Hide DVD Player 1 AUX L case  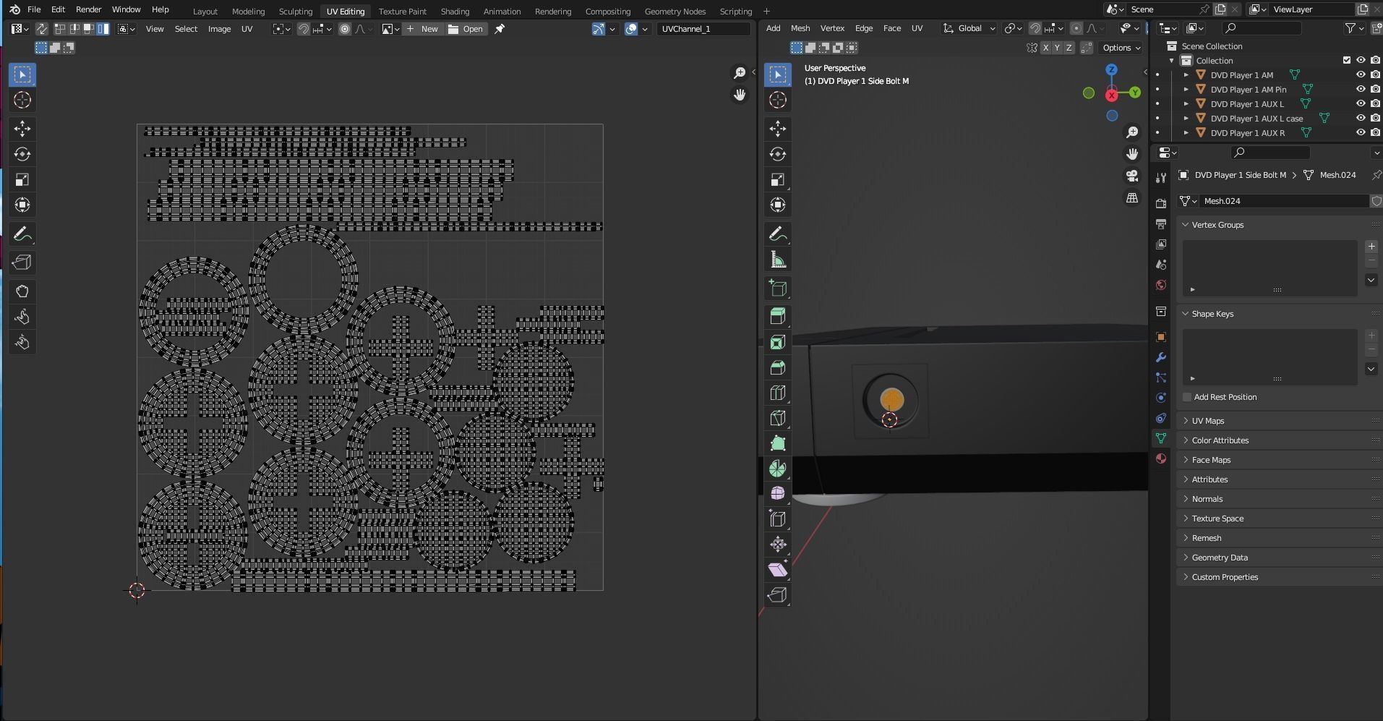coord(1361,118)
